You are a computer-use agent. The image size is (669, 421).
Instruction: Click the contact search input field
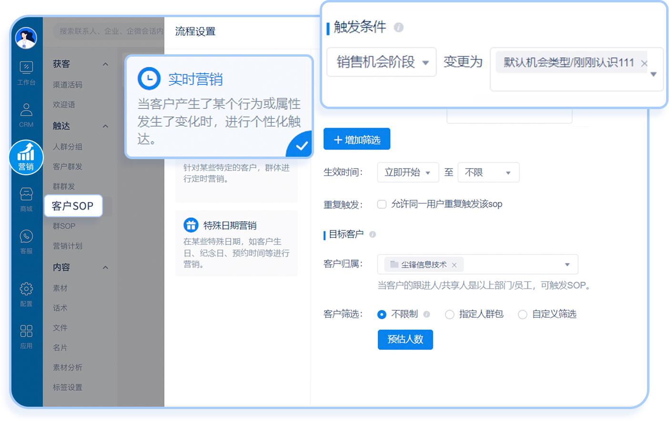(x=105, y=31)
